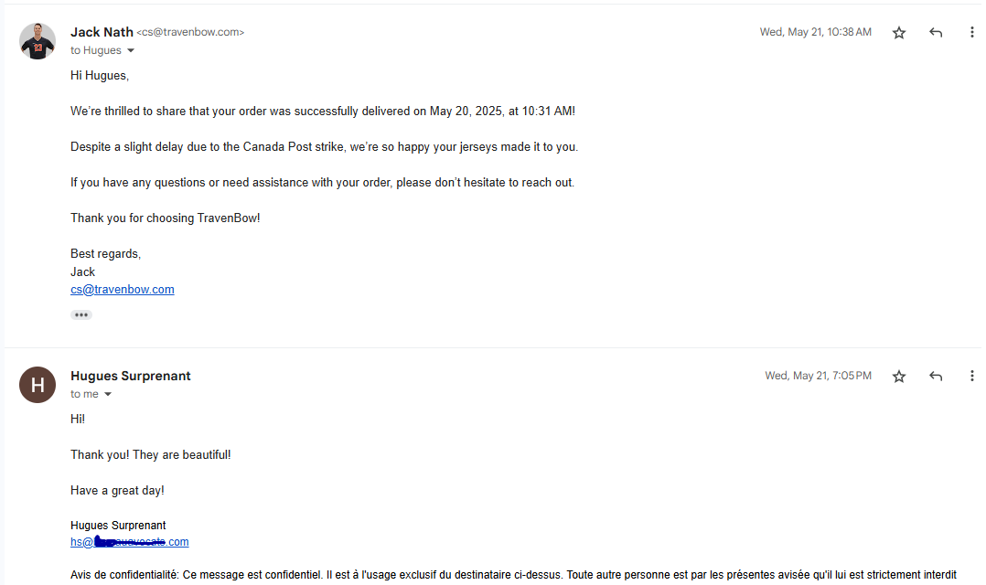The image size is (986, 585).
Task: Reply to Jack Nath's message
Action: pyautogui.click(x=936, y=33)
